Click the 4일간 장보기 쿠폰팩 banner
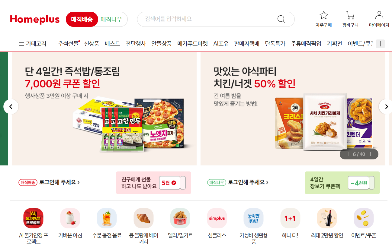Screen dimensions: 392x248 342,183
